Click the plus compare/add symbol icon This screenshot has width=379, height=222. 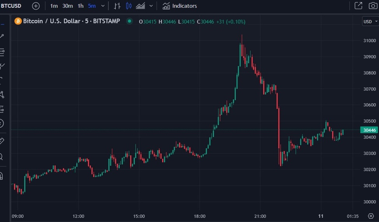point(36,6)
